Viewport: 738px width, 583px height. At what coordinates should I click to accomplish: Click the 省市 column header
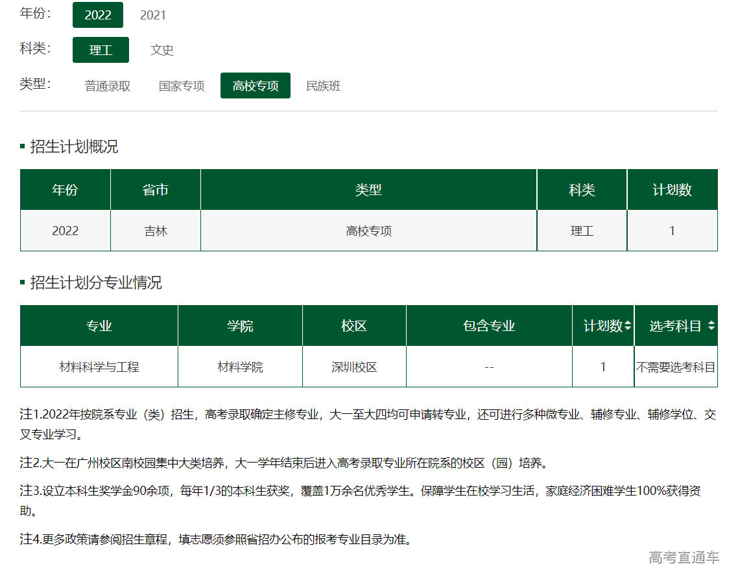click(x=156, y=190)
